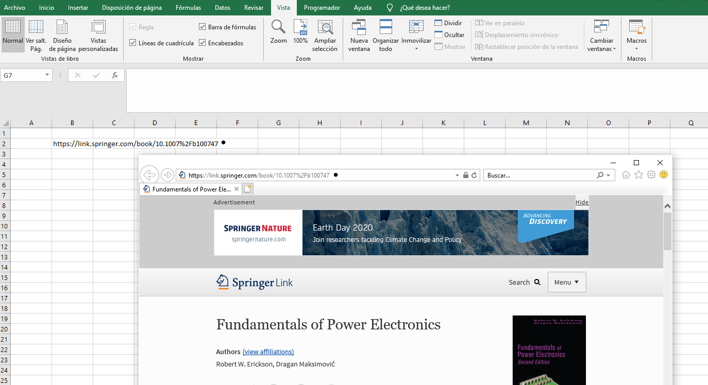Click Ocultar window
Viewport: 708px width, 385px height.
[449, 35]
